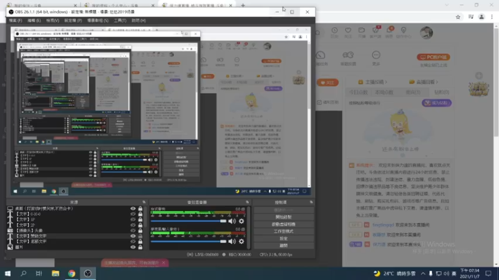The height and width of the screenshot is (280, 499).
Task: Toggle lock on the 【文字】1P source
Action: [140, 220]
